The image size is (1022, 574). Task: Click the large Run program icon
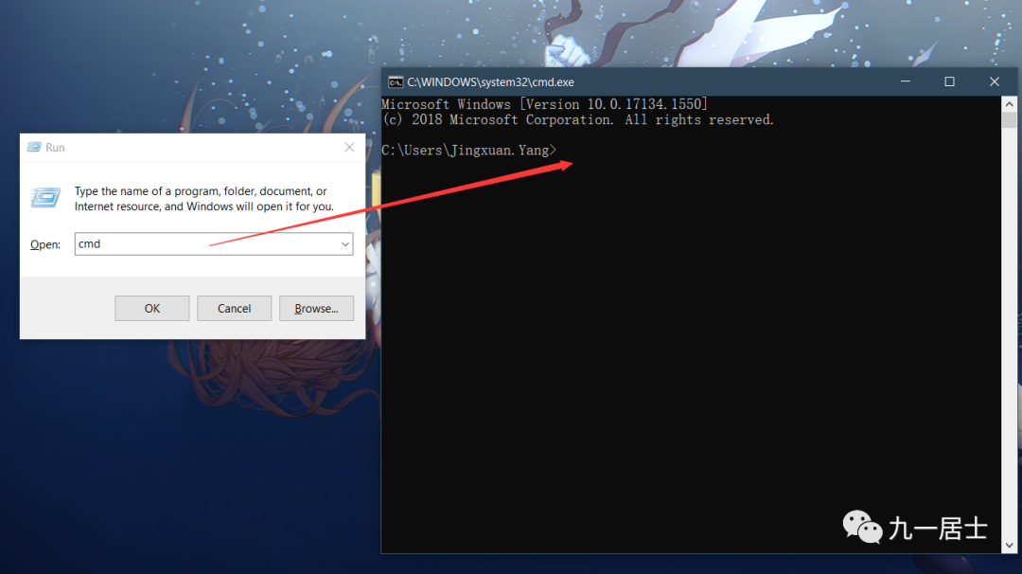pos(45,197)
